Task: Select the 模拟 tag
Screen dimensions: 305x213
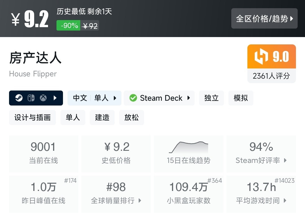Action: (241, 98)
